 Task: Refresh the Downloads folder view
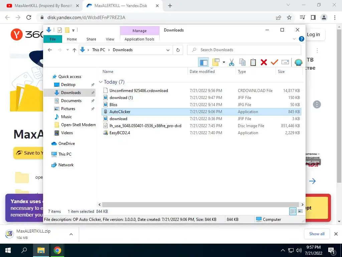178,50
